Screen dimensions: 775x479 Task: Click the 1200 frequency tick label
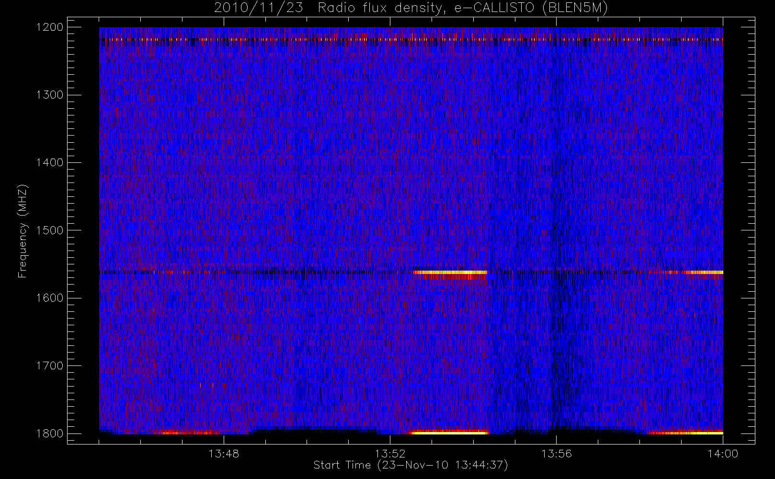tap(50, 27)
